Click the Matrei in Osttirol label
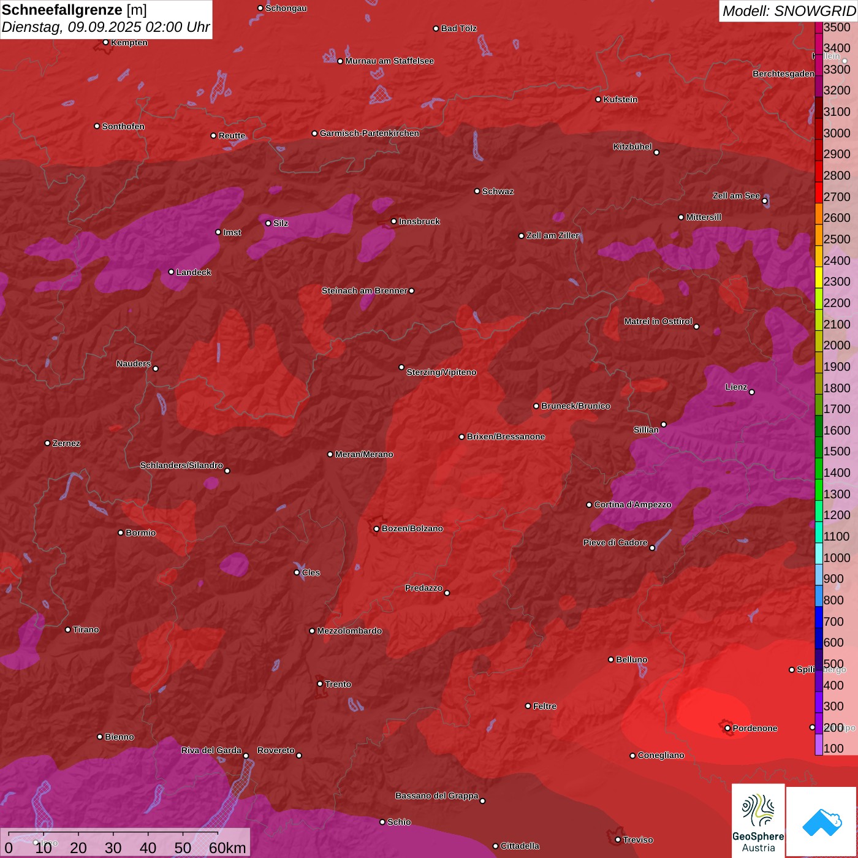The width and height of the screenshot is (858, 858). point(658,321)
